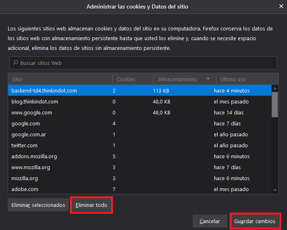Select the adobe.com site entry
The image size is (287, 230).
(25, 189)
